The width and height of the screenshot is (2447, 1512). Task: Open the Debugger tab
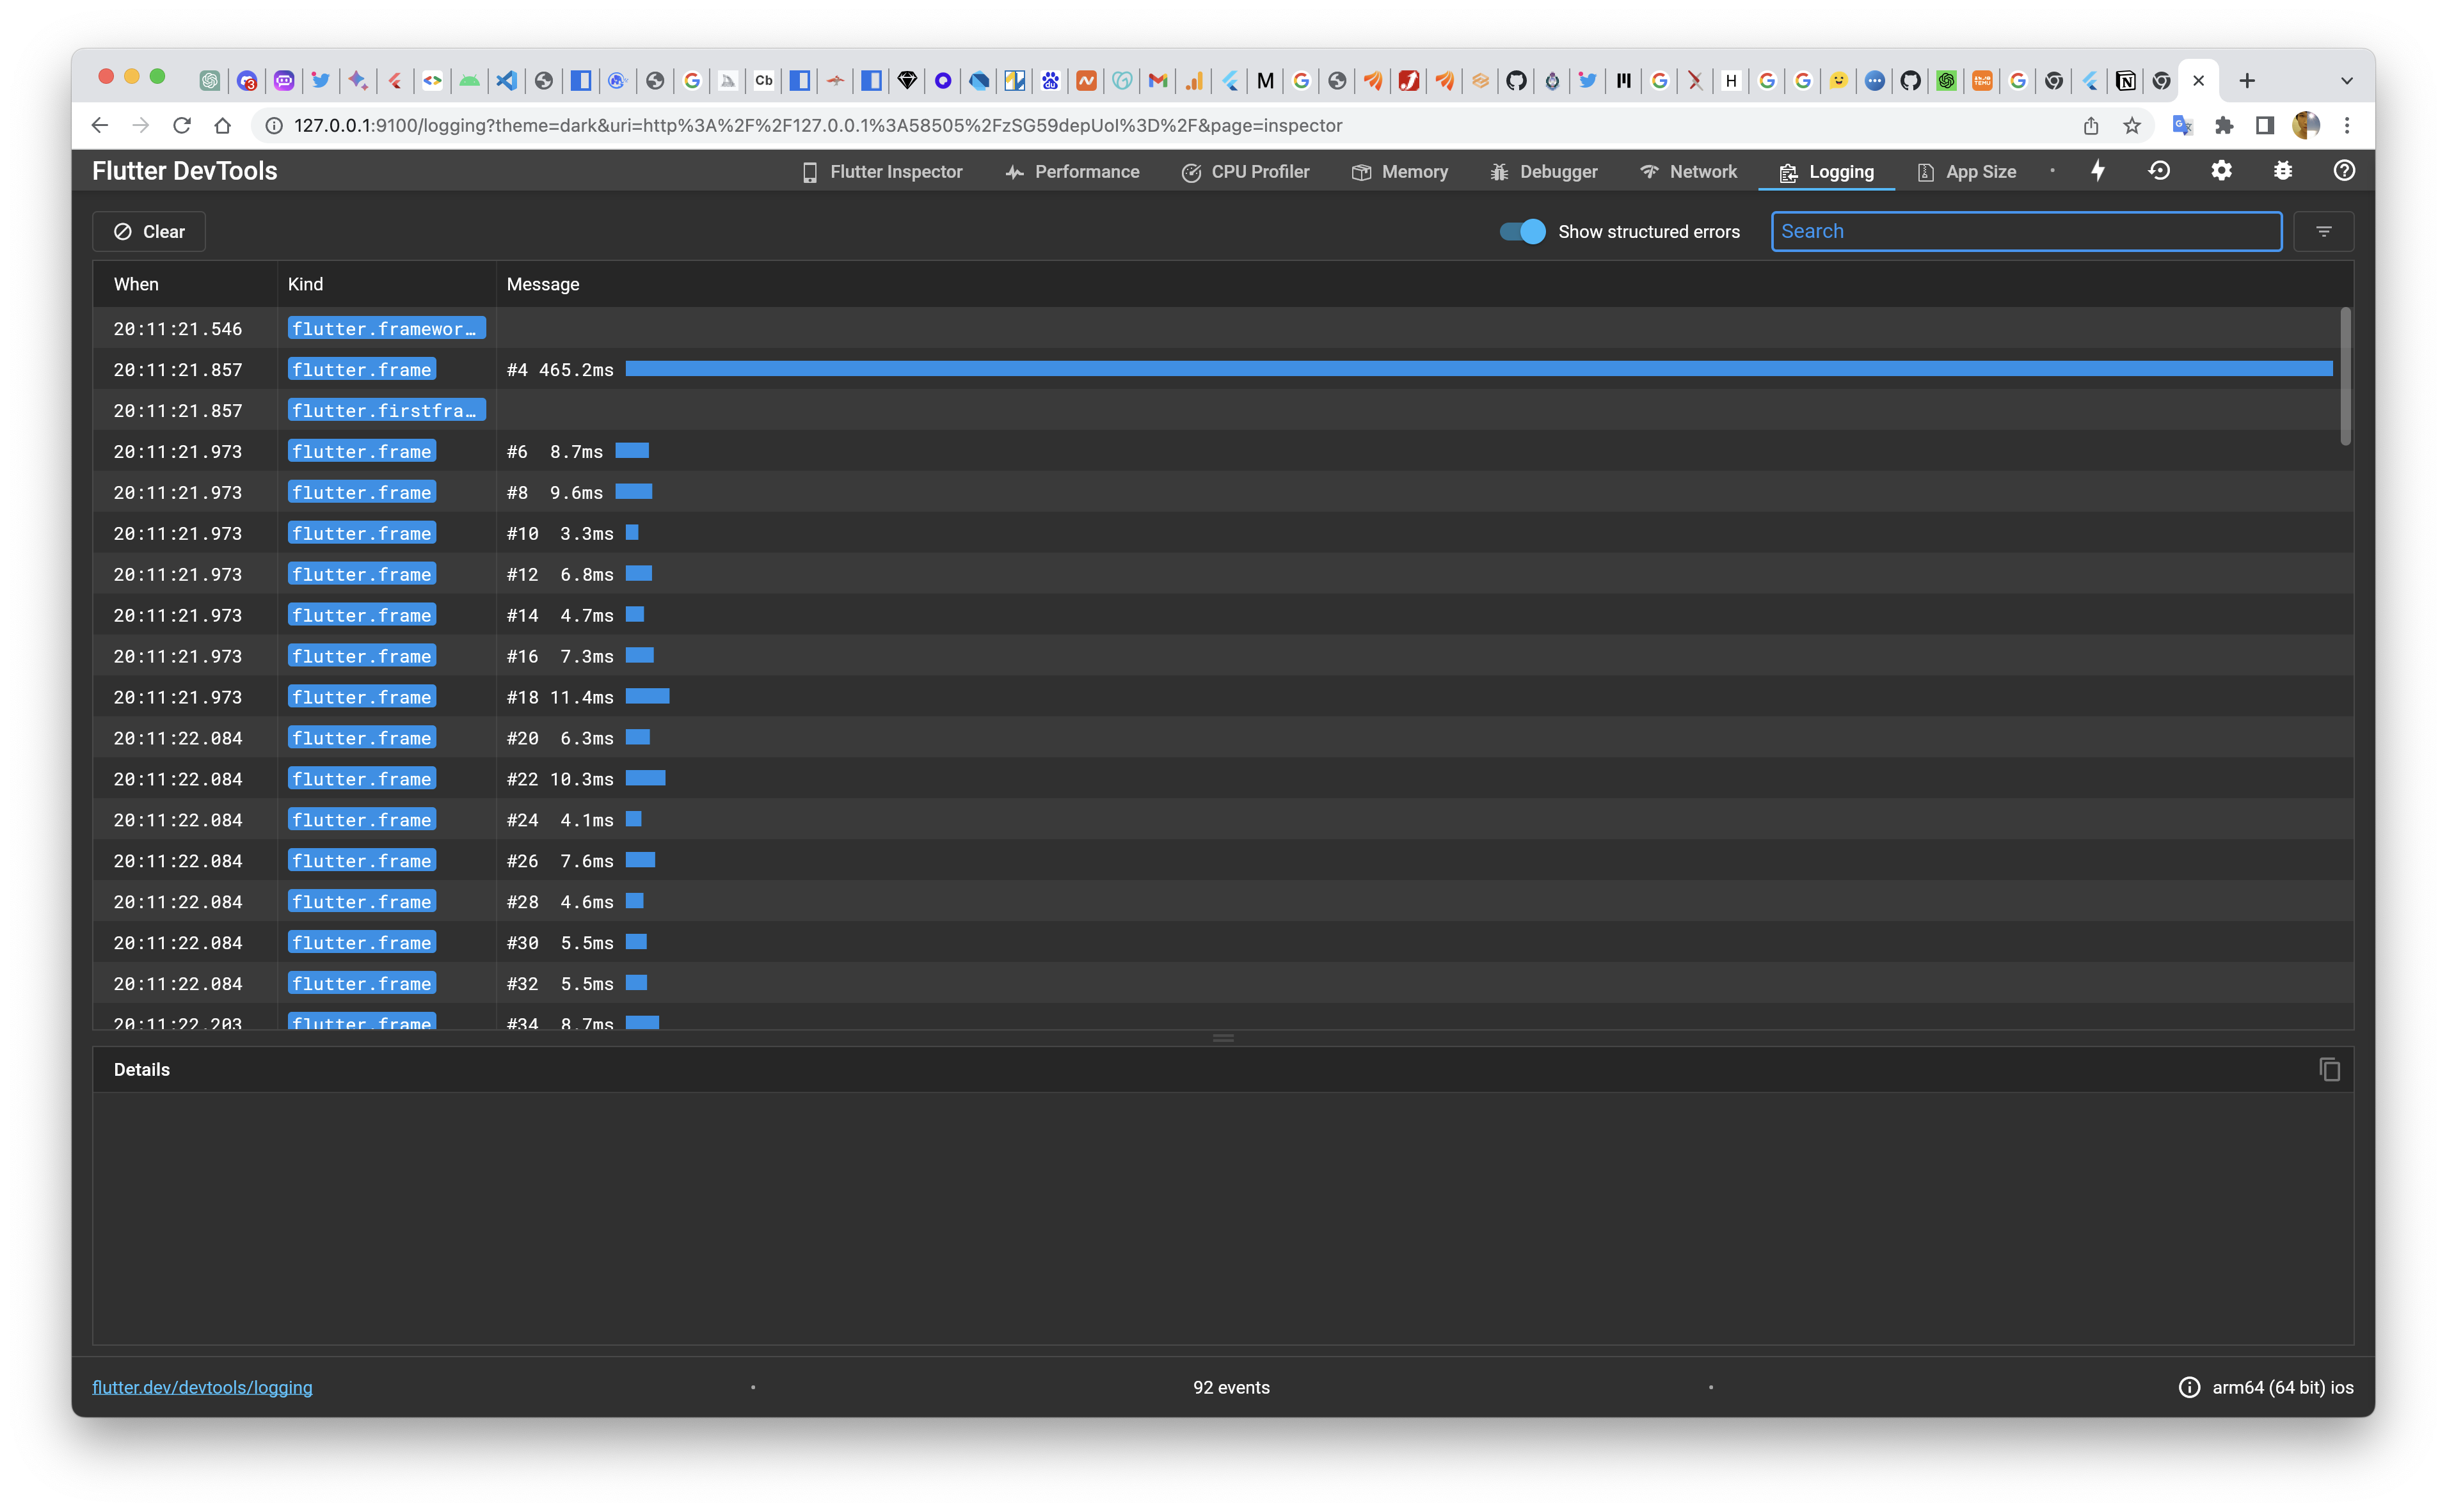1545,171
